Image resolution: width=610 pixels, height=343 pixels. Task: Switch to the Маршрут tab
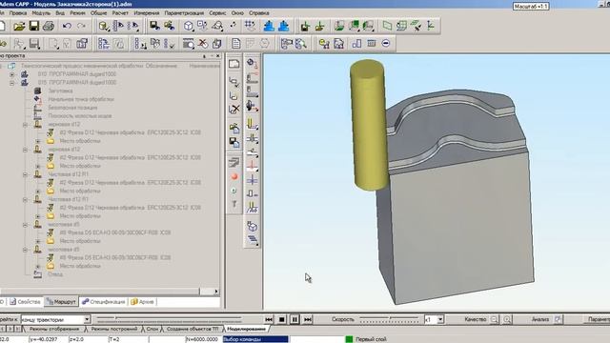point(61,302)
